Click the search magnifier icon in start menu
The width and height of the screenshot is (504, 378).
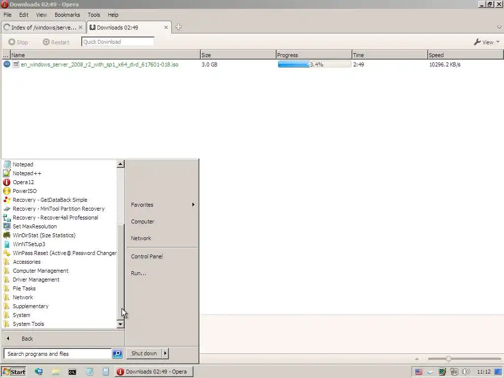click(x=117, y=353)
